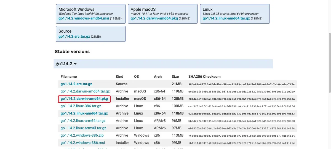Click the Size column header
The width and height of the screenshot is (331, 149).
click(x=175, y=77)
